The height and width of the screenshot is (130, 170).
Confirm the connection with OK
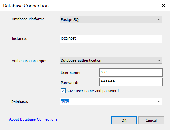point(124,120)
